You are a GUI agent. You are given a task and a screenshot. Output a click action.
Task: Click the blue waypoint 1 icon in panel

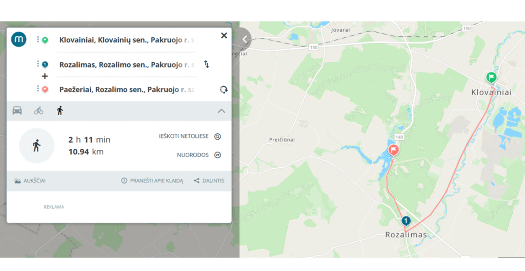(45, 64)
